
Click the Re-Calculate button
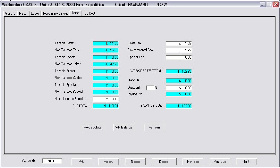pos(92,128)
